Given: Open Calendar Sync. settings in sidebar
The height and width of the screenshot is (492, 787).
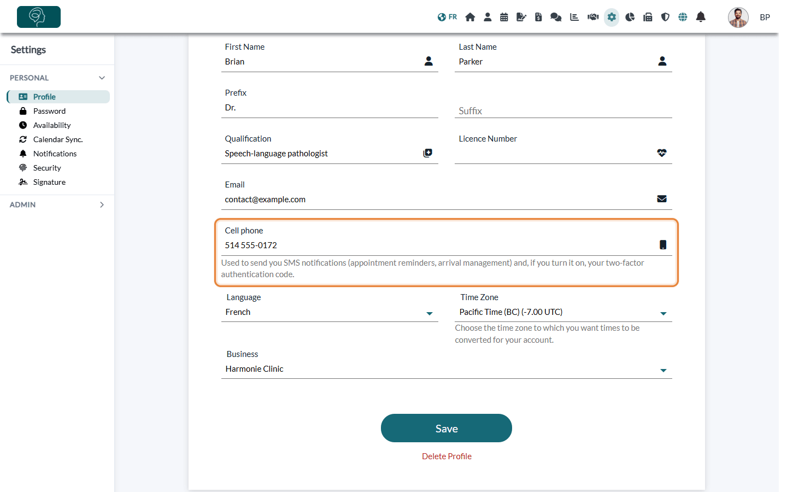Looking at the screenshot, I should click(58, 139).
